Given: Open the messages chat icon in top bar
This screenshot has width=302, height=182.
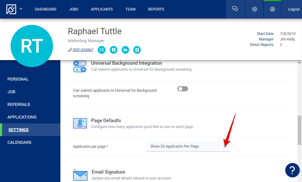Looking at the screenshot, I should click(235, 9).
